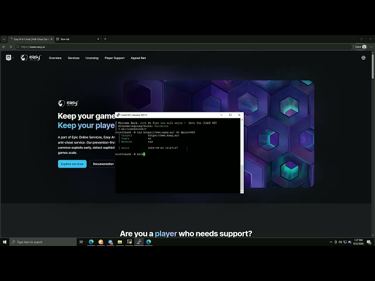
Task: Open Task View on the taskbar
Action: (x=81, y=242)
